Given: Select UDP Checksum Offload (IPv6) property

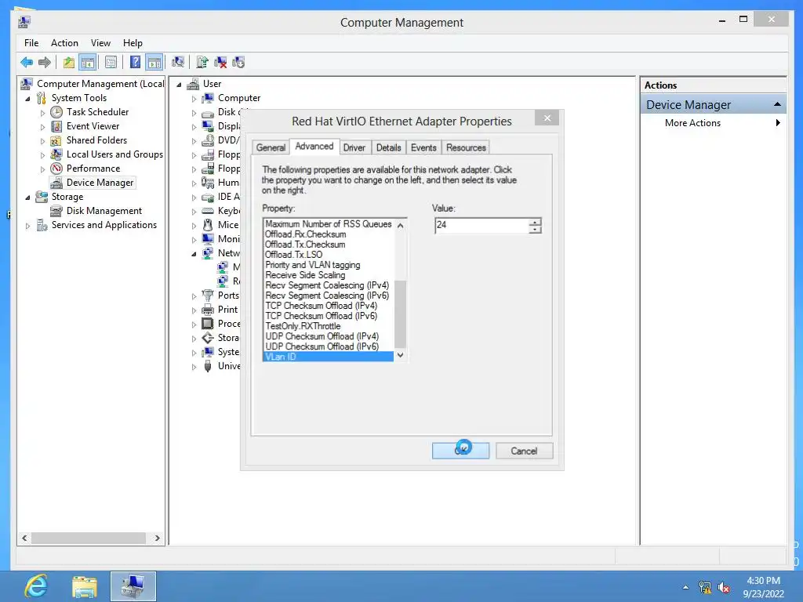Looking at the screenshot, I should coord(322,346).
